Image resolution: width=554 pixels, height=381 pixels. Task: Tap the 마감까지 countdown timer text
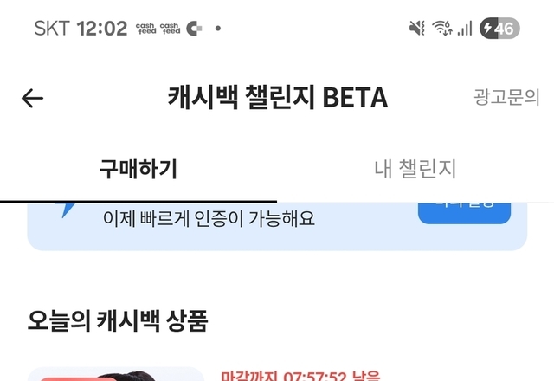pyautogui.click(x=300, y=376)
